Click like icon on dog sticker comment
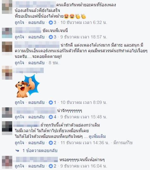Image resolution: width=150 pixels, height=170 pixels. pos(51,102)
